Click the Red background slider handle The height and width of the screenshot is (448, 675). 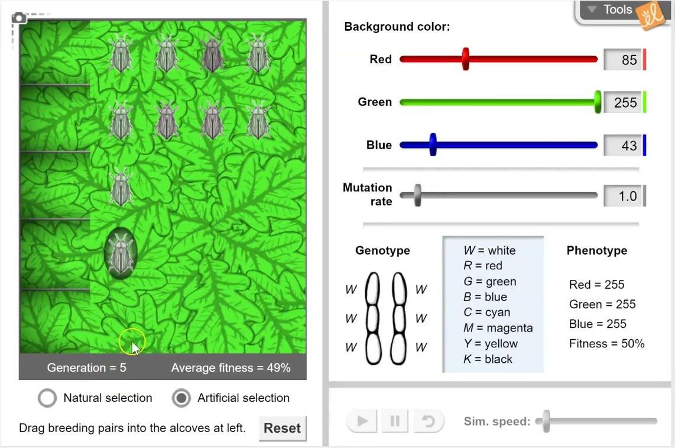(x=465, y=59)
